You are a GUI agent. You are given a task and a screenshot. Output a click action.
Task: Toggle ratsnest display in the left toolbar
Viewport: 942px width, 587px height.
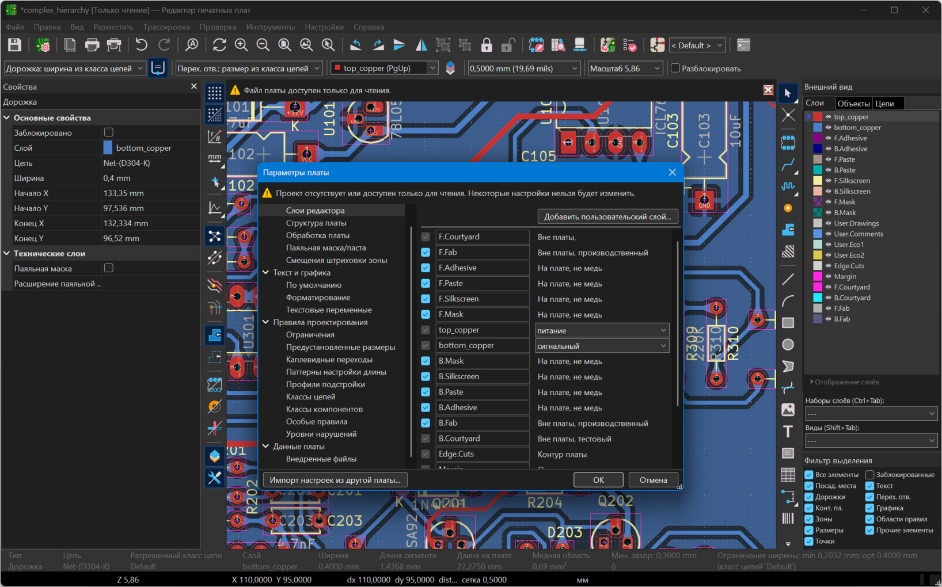click(x=215, y=236)
